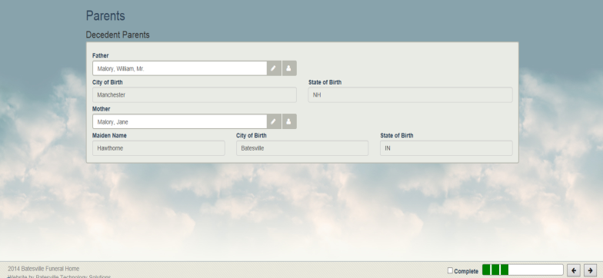Open person lookup for Mother field
603x278 pixels.
click(x=289, y=121)
